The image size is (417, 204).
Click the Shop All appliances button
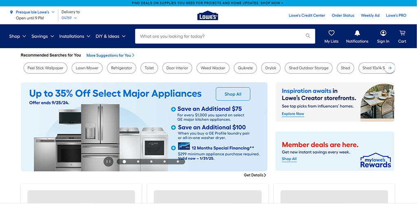[x=233, y=94]
